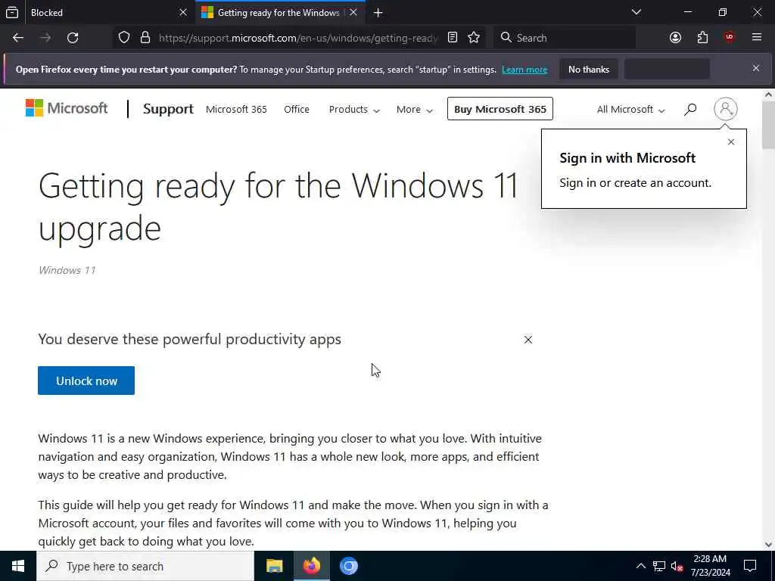Click the Type here to search box

pos(145,566)
